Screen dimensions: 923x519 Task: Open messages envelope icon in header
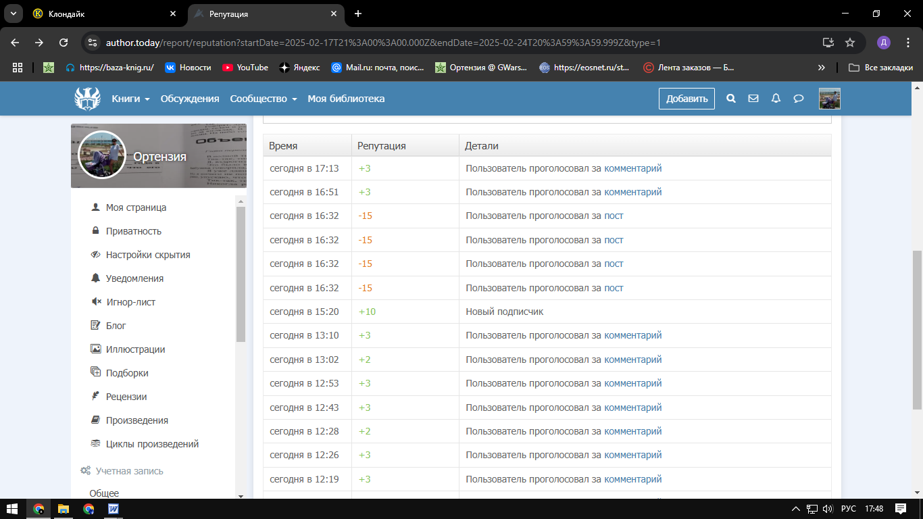[753, 99]
